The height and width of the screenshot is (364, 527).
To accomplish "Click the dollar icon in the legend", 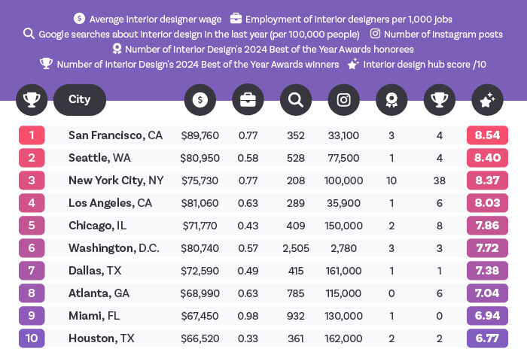I will (x=79, y=18).
